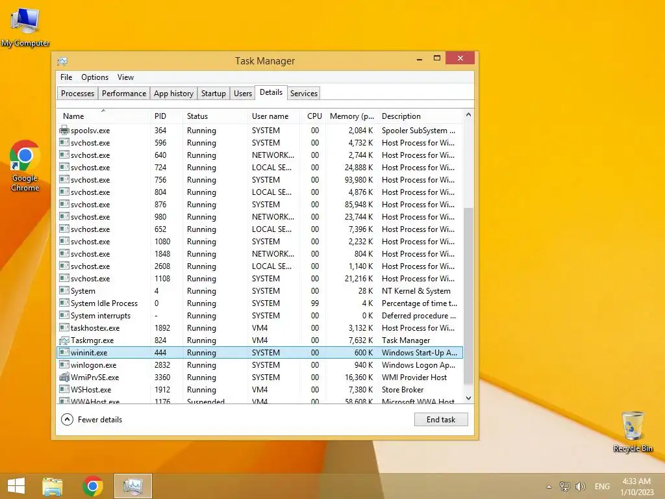Open the Windows Start button

tap(16, 486)
